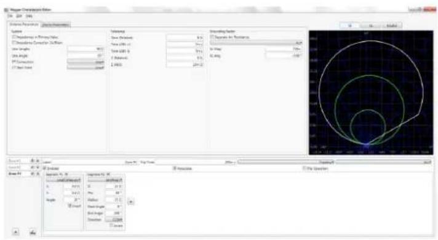This screenshot has height=240, width=438.
Task: Click the first small icon in second zone row
Action: pos(33,167)
